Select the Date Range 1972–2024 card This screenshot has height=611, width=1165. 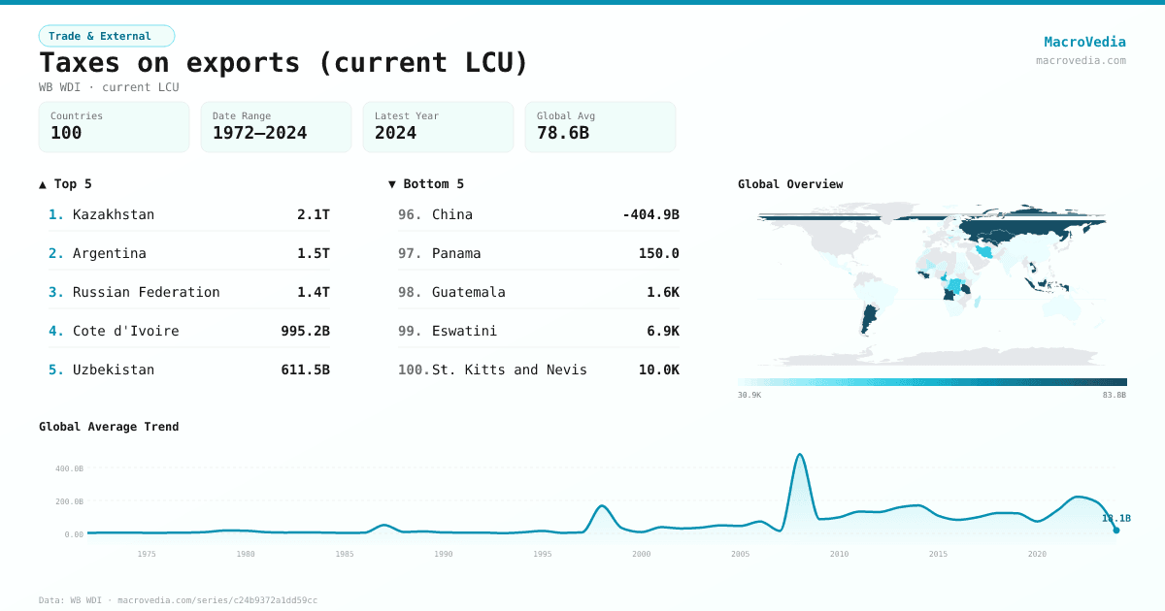click(x=276, y=127)
